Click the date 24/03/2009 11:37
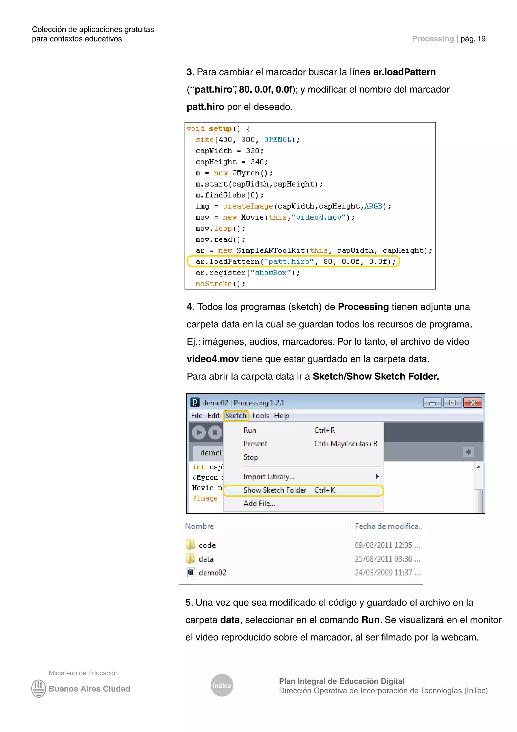This screenshot has height=732, width=517. (387, 573)
